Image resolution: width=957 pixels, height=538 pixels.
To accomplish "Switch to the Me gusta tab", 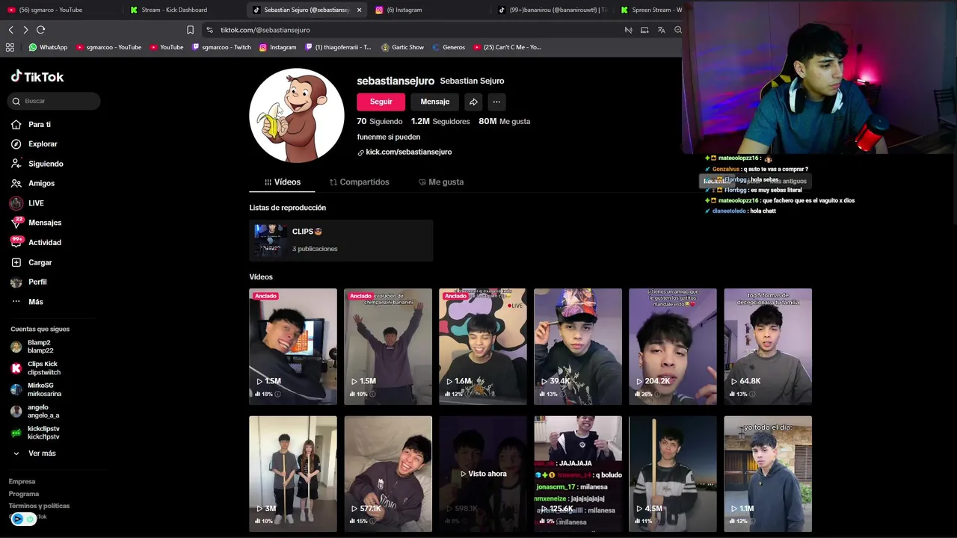I will point(441,182).
